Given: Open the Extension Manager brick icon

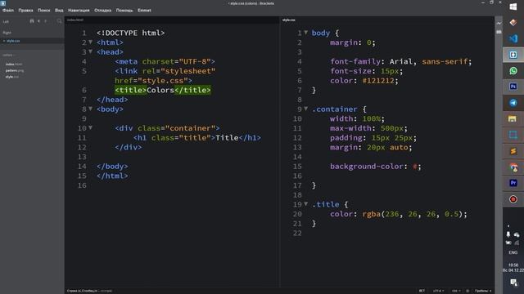Looking at the screenshot, I should [x=499, y=32].
